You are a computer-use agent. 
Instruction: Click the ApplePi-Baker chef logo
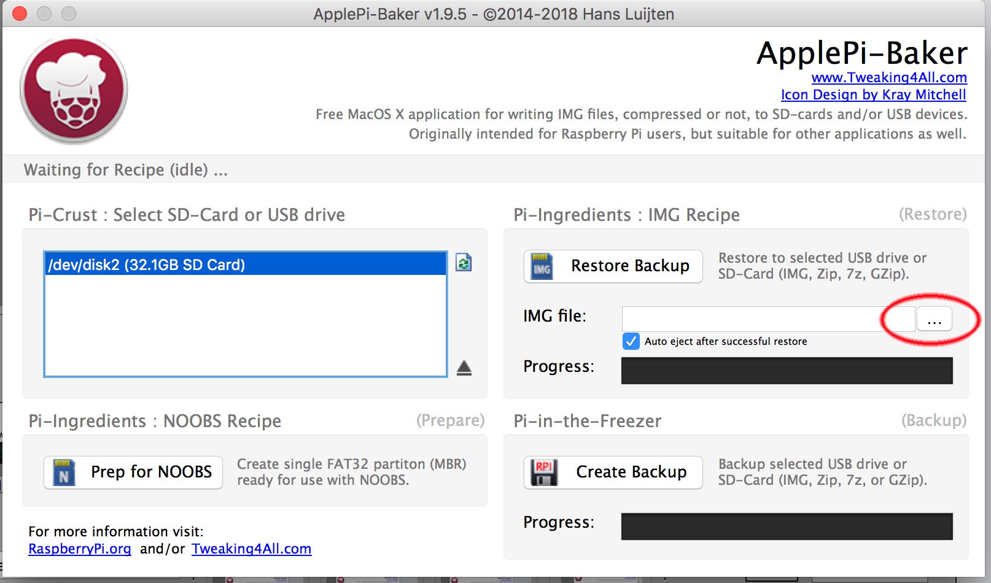click(74, 91)
